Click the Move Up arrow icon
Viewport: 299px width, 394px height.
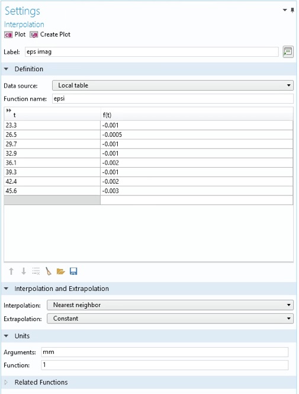click(11, 271)
